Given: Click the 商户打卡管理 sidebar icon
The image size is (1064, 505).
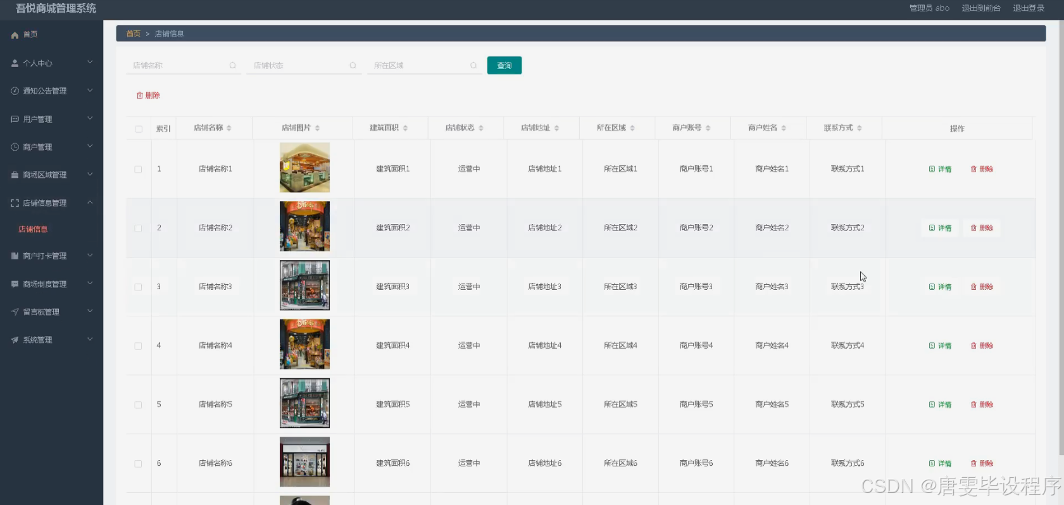Looking at the screenshot, I should click(x=15, y=256).
